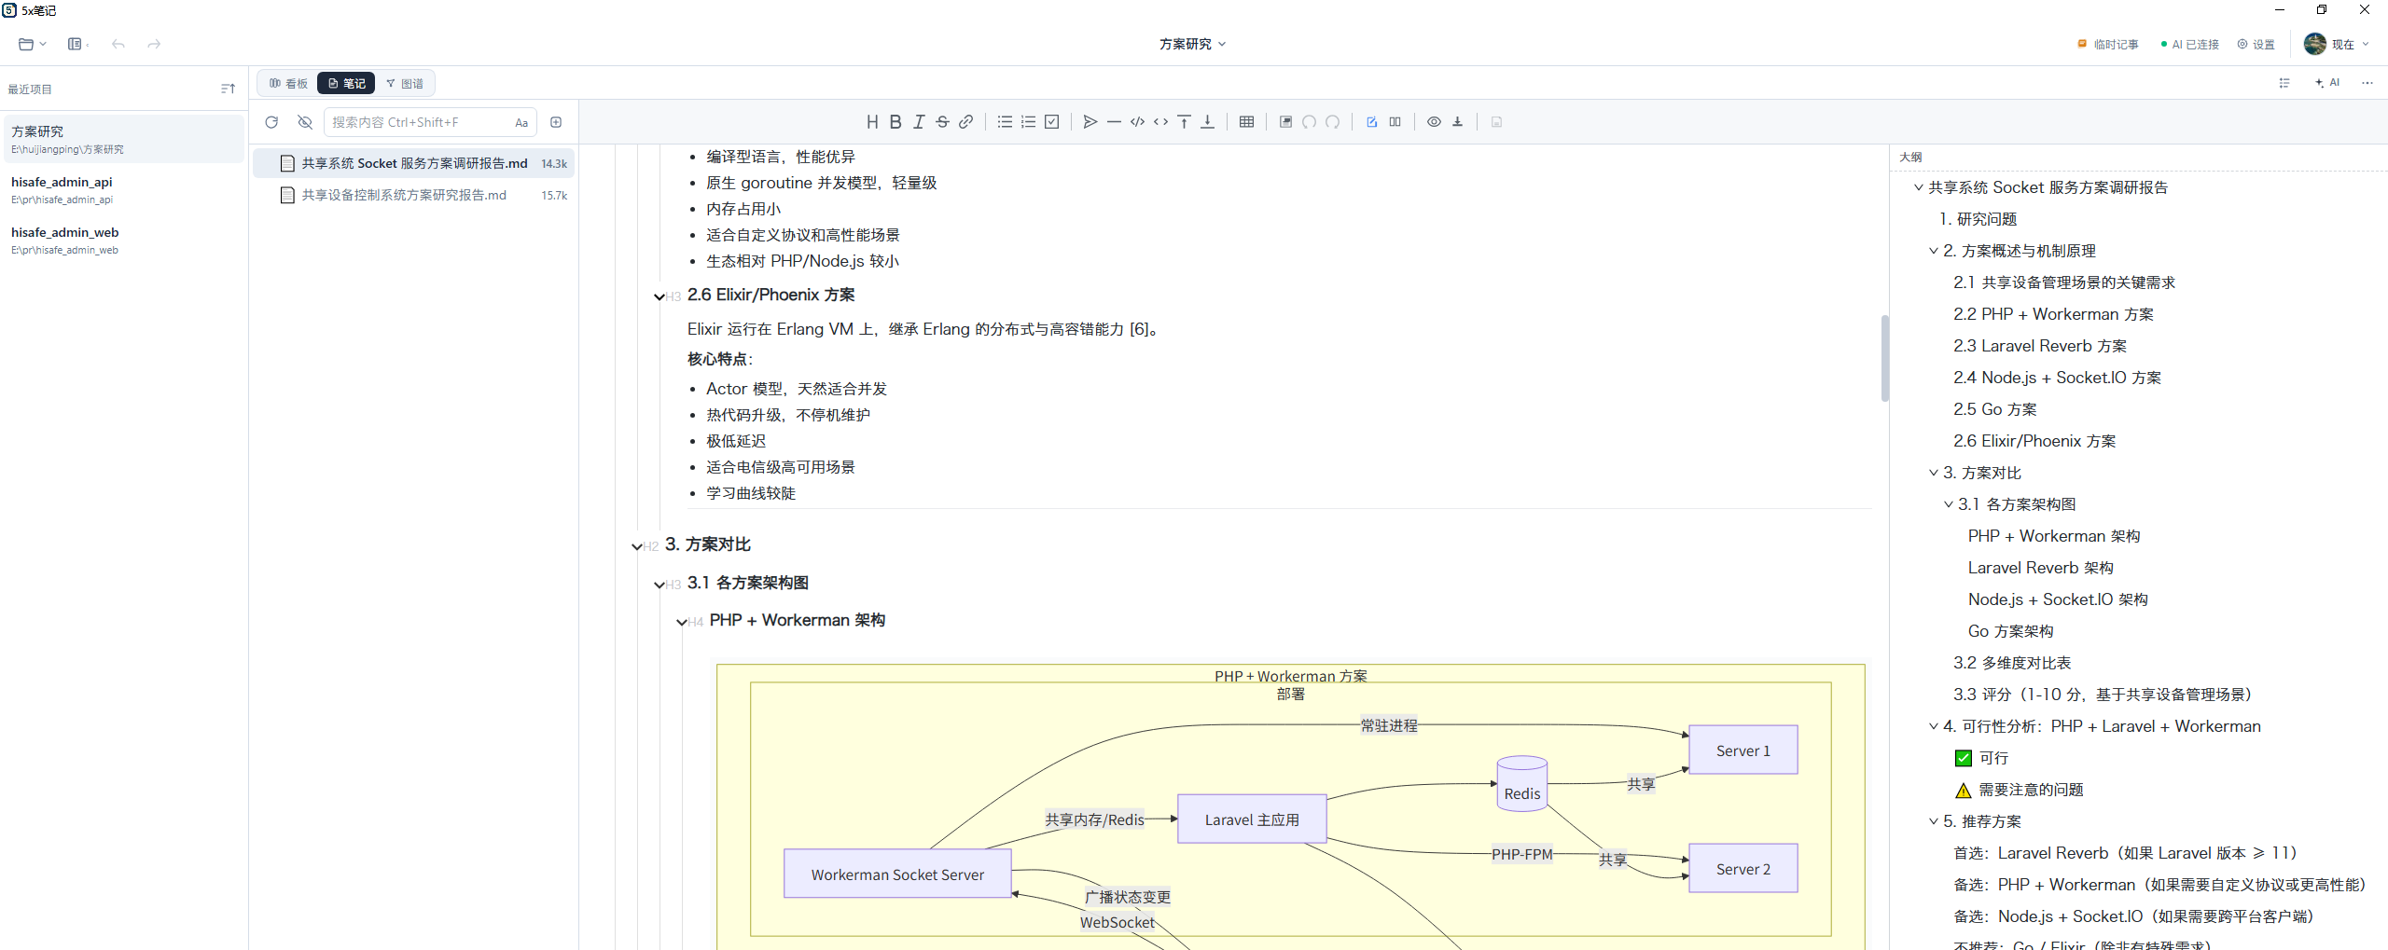
Task: Collapse the PHP + Workerman 架构 heading in editor
Action: 682,622
